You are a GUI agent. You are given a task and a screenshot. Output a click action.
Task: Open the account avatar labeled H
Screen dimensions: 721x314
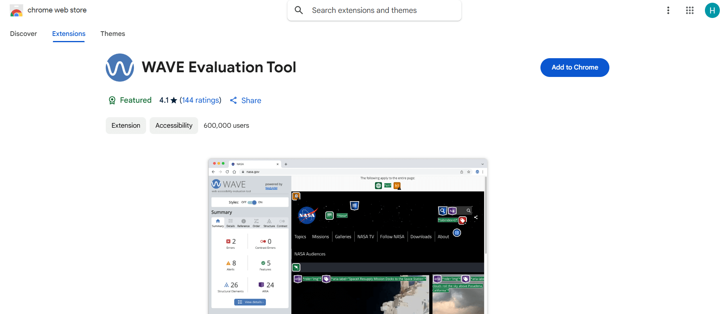pos(712,11)
